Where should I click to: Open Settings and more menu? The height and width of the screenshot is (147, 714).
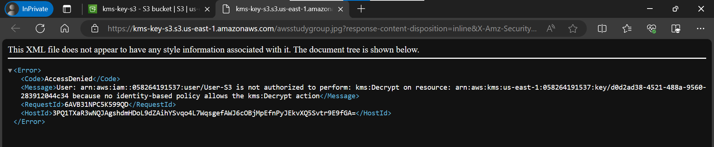tap(701, 28)
